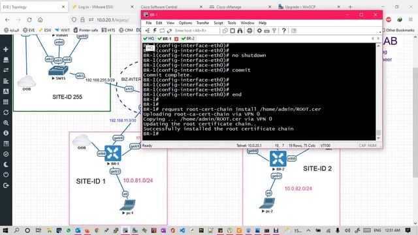418x235 pixels.
Task: Click the public key assistant icon
Action: pos(274,31)
